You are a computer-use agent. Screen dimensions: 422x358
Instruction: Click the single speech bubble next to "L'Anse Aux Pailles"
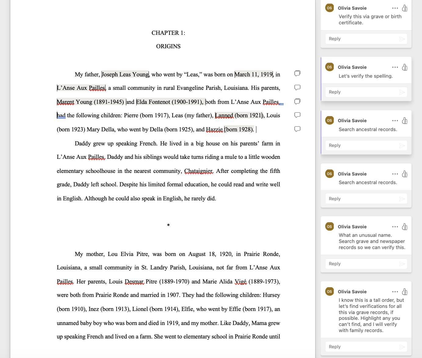[x=297, y=87]
